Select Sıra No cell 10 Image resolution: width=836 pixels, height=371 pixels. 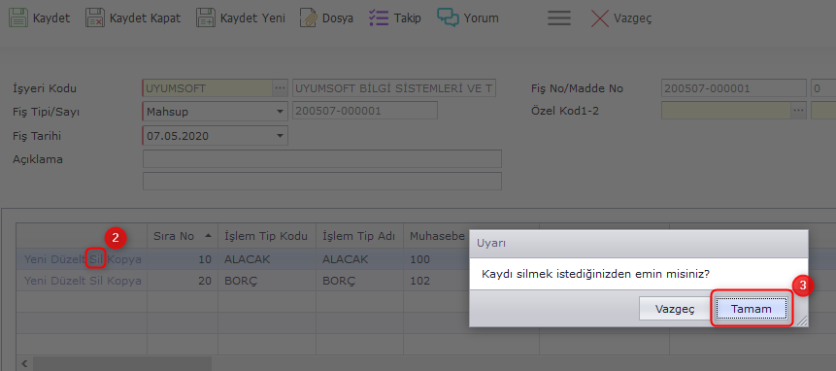tap(183, 259)
